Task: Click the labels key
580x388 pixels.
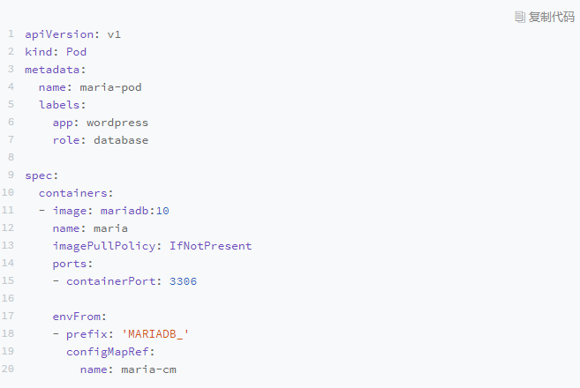Action: 60,105
